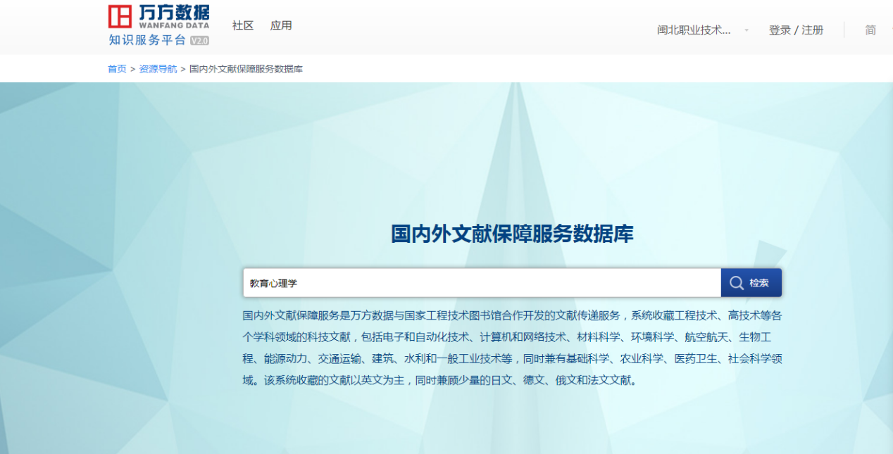The width and height of the screenshot is (893, 454).
Task: Open the 应用 menu
Action: pyautogui.click(x=280, y=25)
